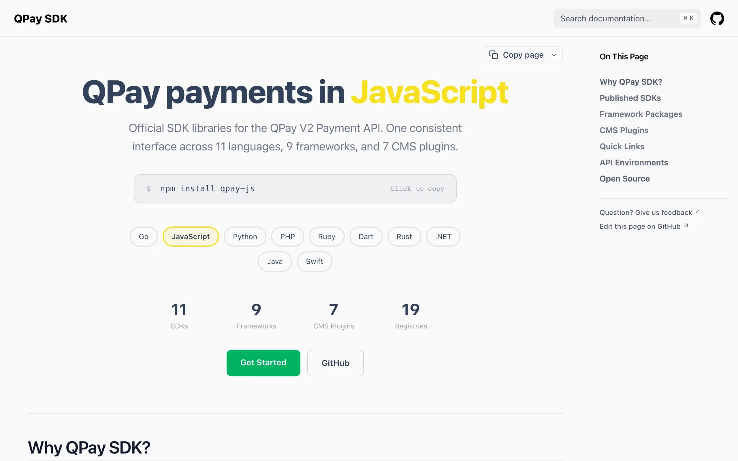Viewport: 738px width, 461px height.
Task: Go to QPay SDK home logo
Action: click(x=41, y=19)
